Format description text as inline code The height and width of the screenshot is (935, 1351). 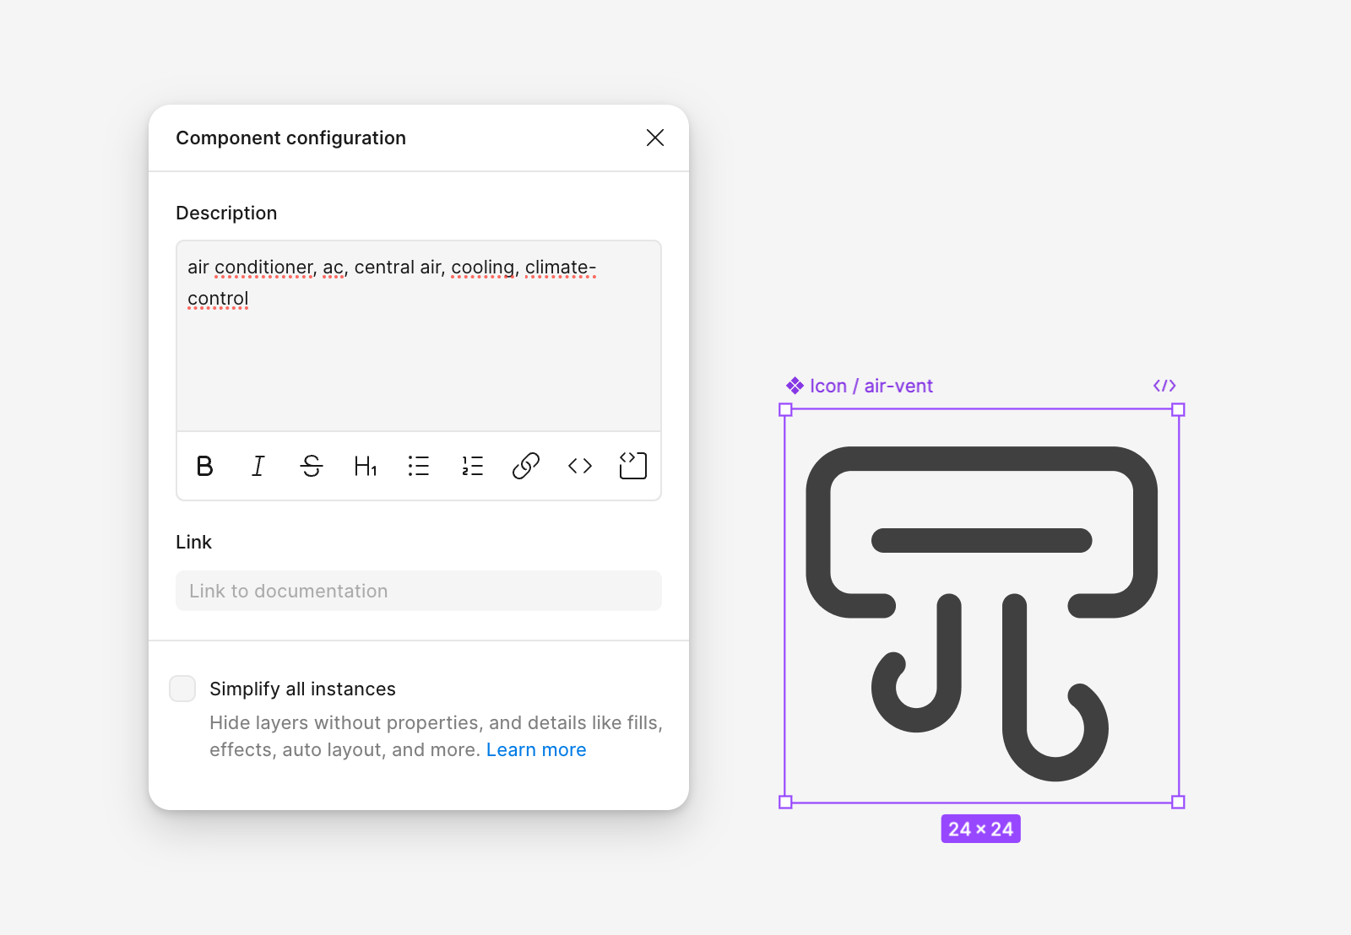pyautogui.click(x=579, y=466)
